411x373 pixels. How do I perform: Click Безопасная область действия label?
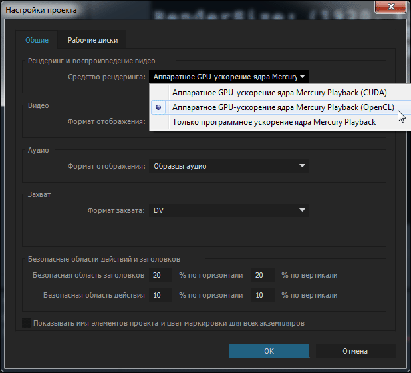click(x=94, y=295)
